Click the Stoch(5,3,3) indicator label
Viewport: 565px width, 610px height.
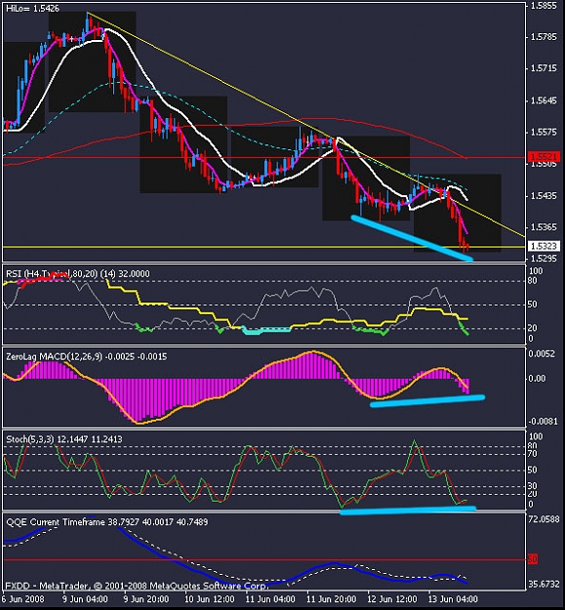point(64,439)
